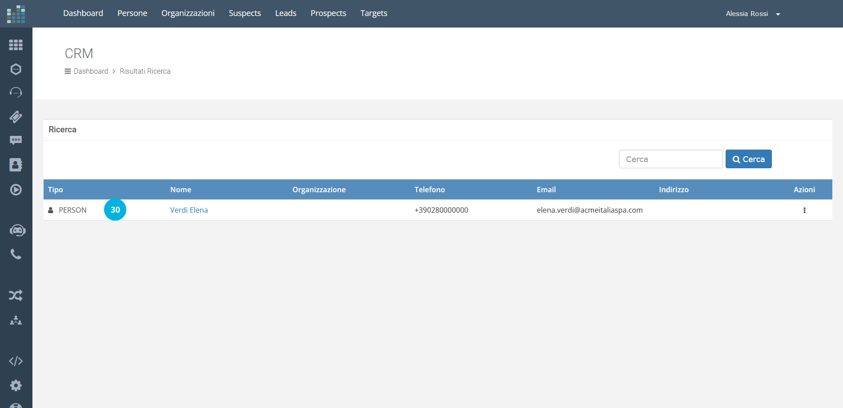843x408 pixels.
Task: Open the code brackets developer icon in sidebar
Action: 16,361
